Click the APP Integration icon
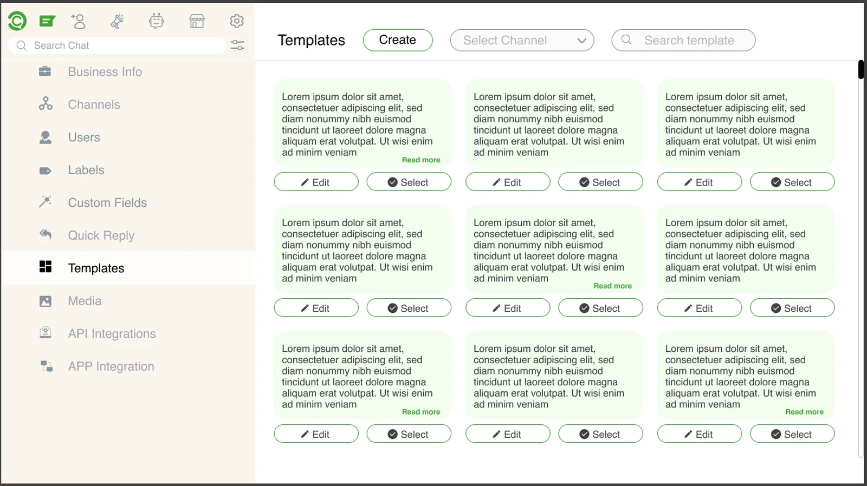This screenshot has width=867, height=486. tap(47, 366)
